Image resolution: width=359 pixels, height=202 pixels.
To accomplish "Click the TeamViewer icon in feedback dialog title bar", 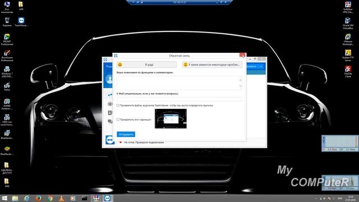I will click(x=116, y=56).
